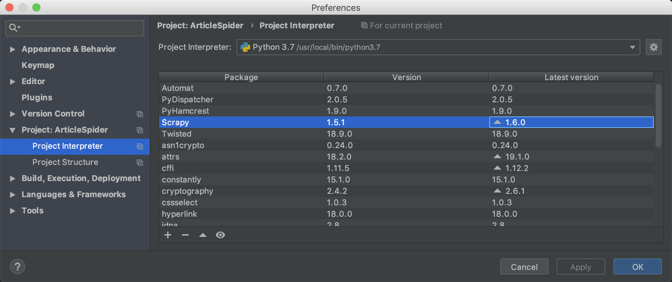Click Scrapy upgrade arrow in Latest version
Viewport: 672px width, 282px height.
tap(497, 122)
